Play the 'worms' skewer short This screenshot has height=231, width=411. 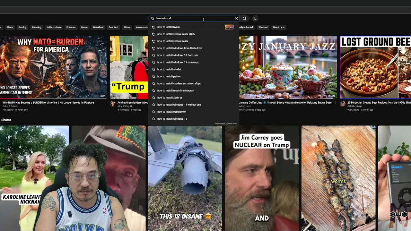[x=338, y=178]
